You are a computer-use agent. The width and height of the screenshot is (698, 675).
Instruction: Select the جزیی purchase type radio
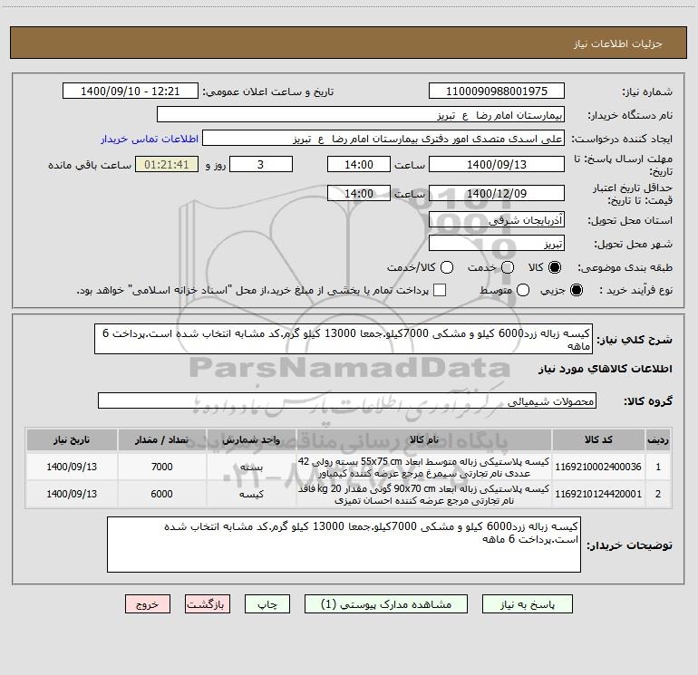pyautogui.click(x=576, y=290)
